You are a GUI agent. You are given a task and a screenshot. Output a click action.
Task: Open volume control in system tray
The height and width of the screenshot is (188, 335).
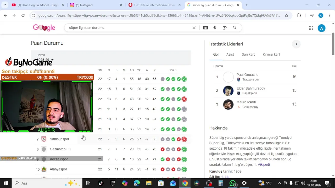tap(303, 183)
